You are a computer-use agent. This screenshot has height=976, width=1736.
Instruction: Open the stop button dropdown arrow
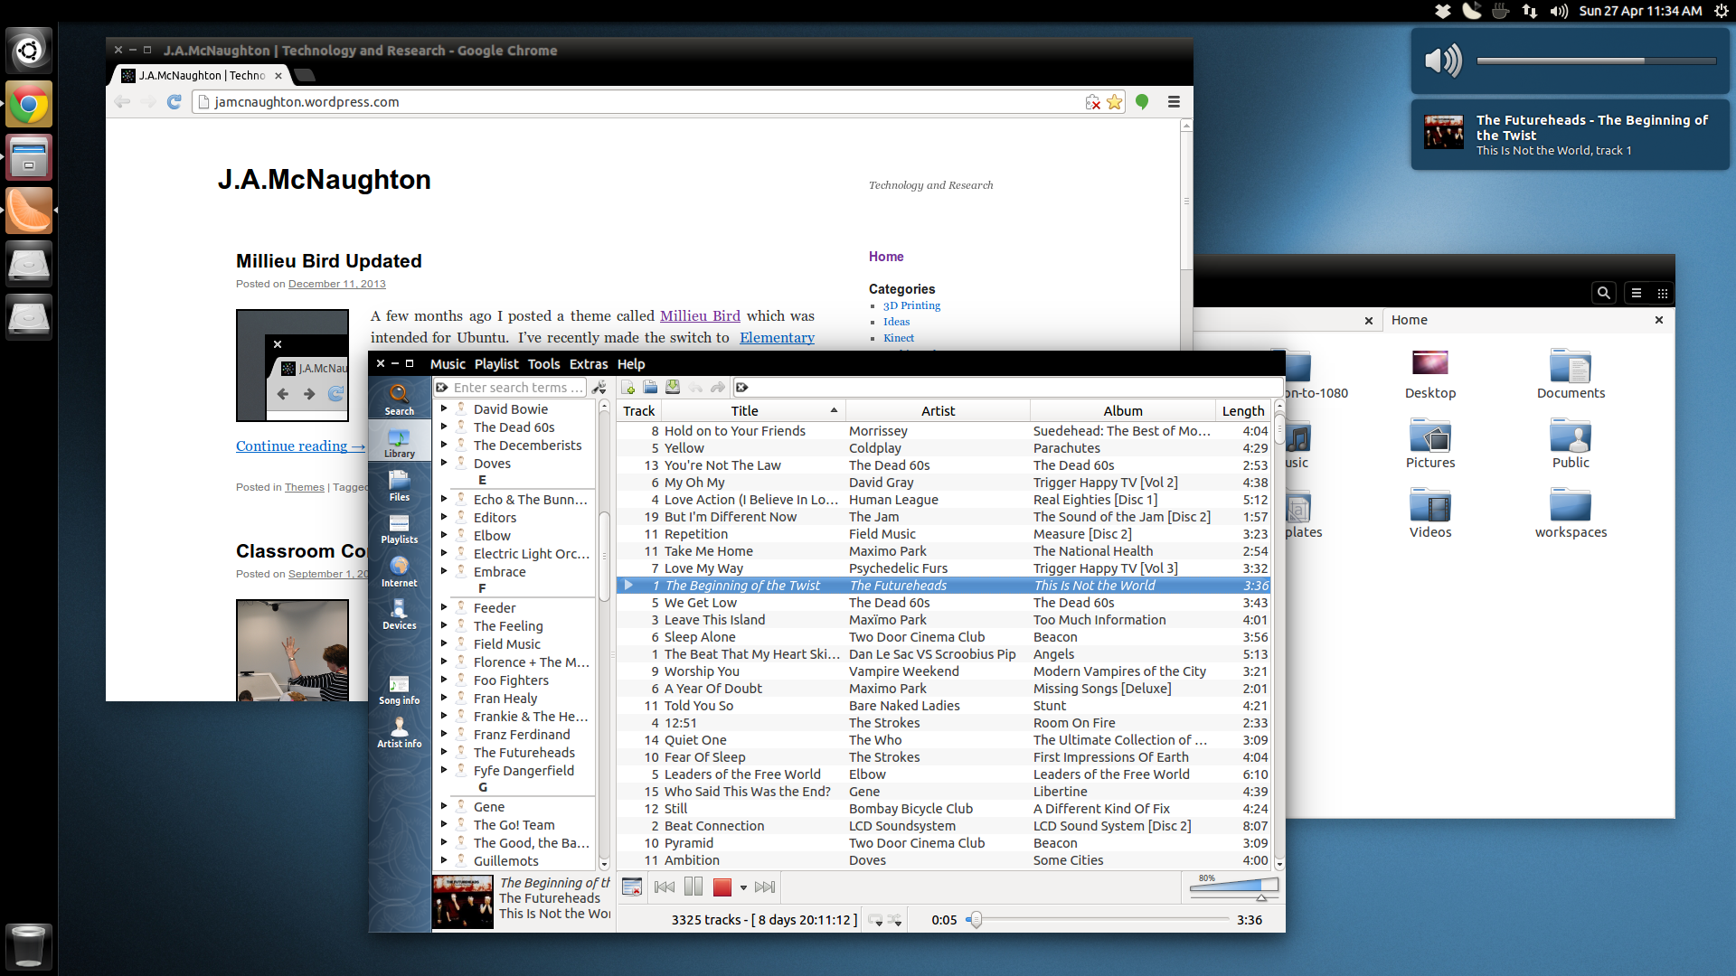pos(743,888)
